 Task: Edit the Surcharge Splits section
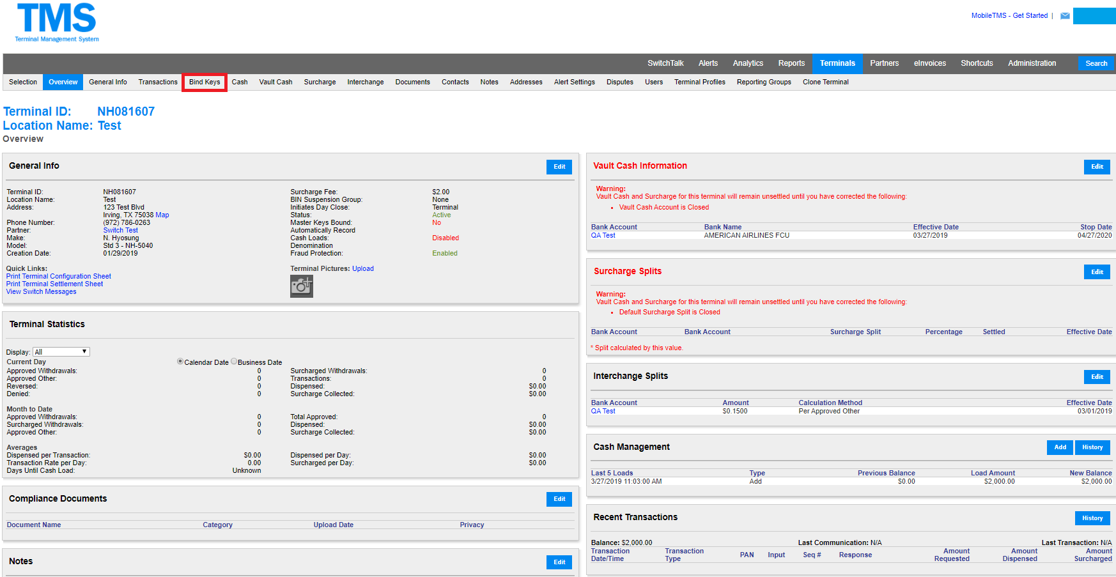(1097, 272)
